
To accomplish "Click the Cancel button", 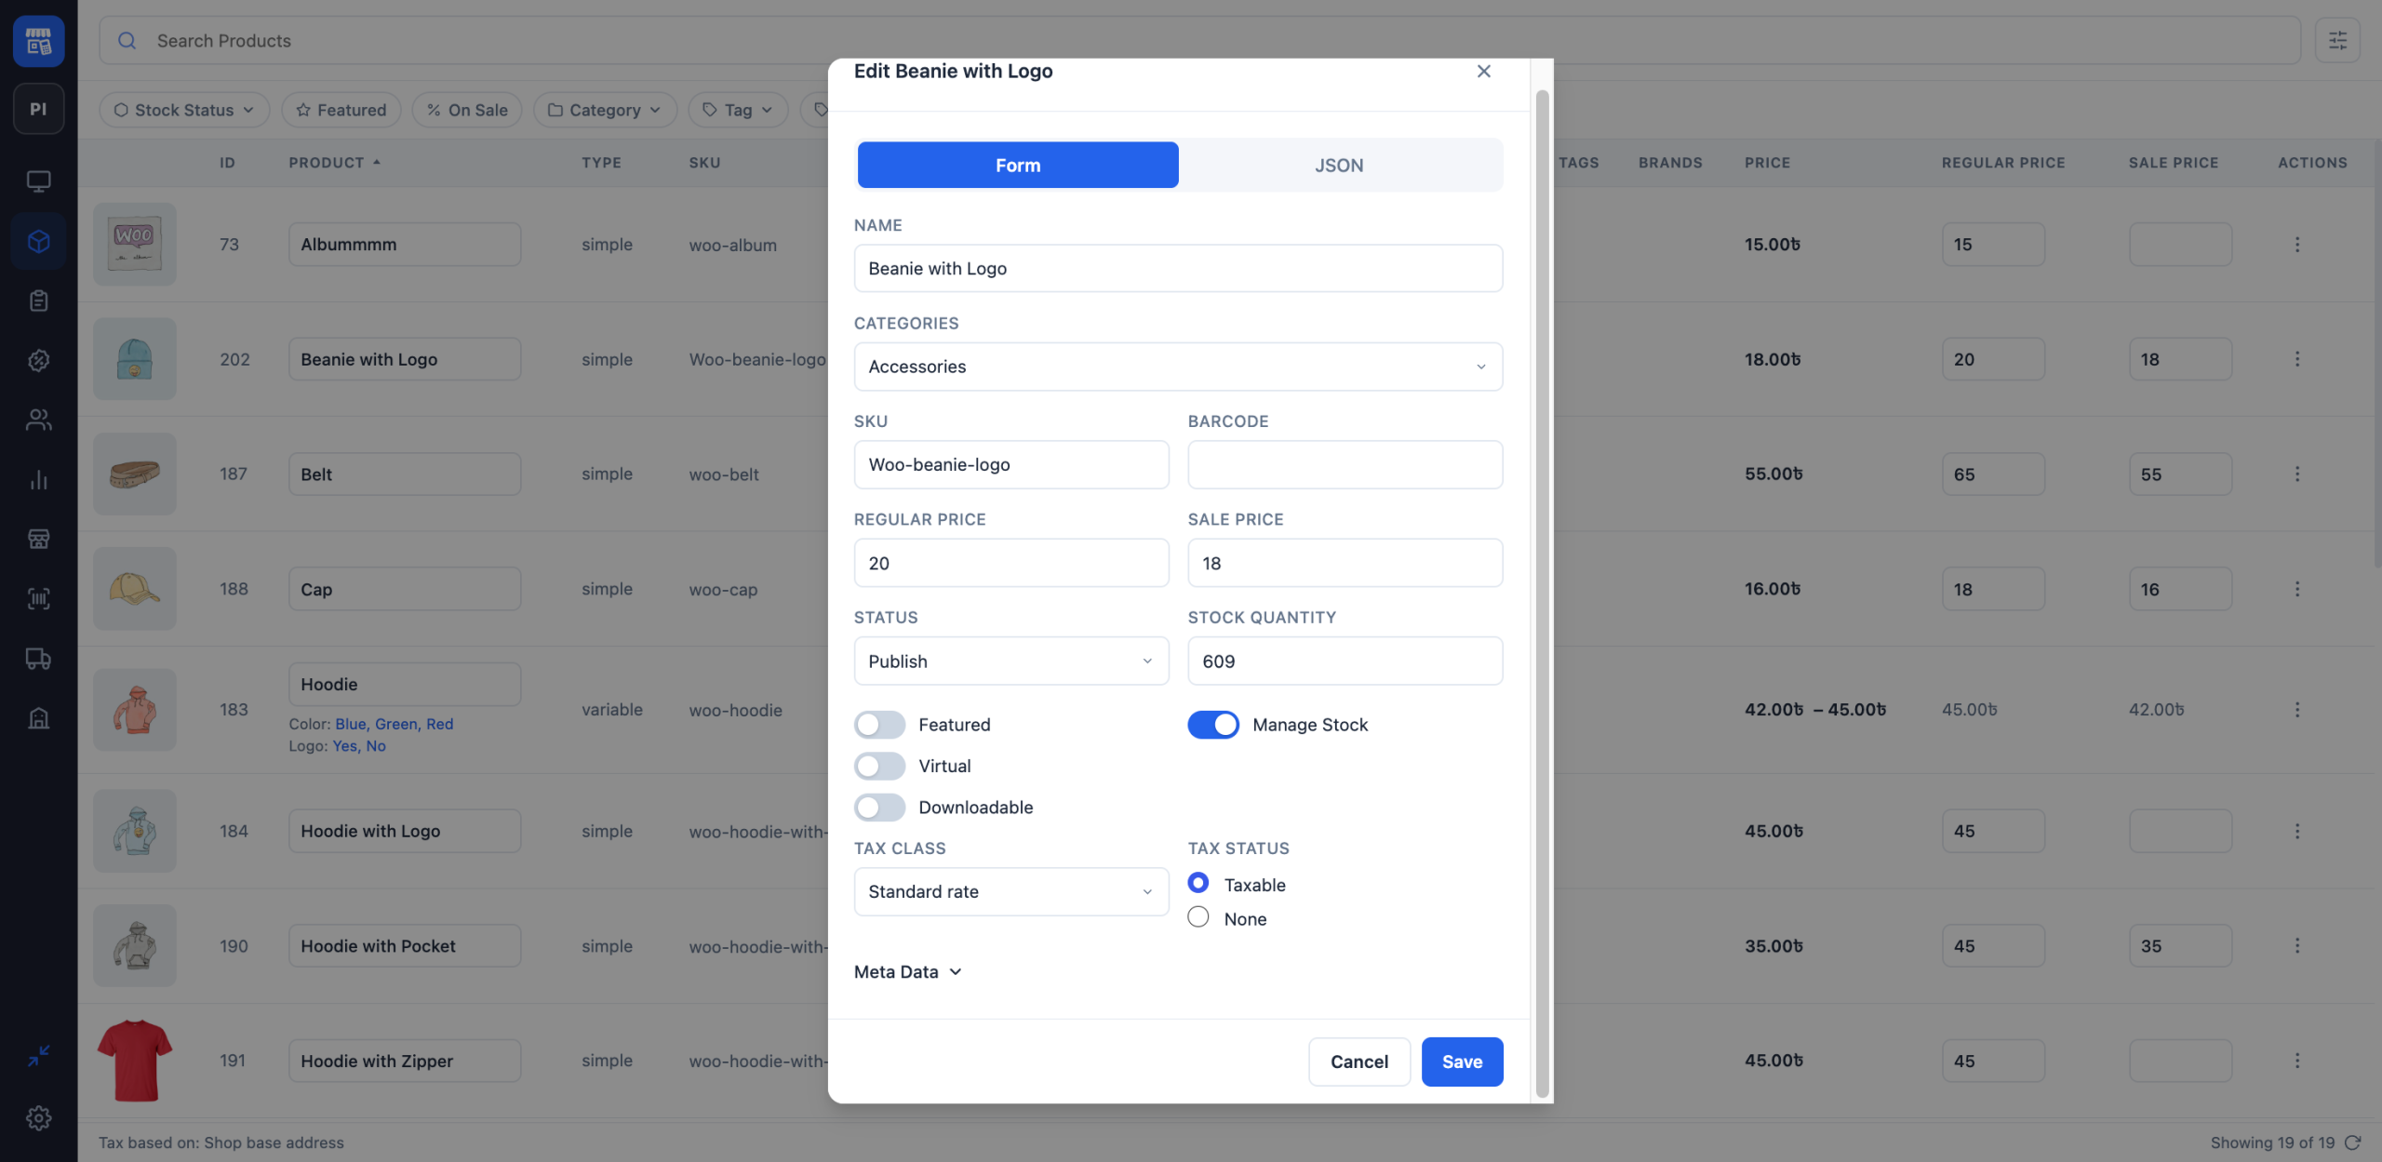I will point(1359,1062).
